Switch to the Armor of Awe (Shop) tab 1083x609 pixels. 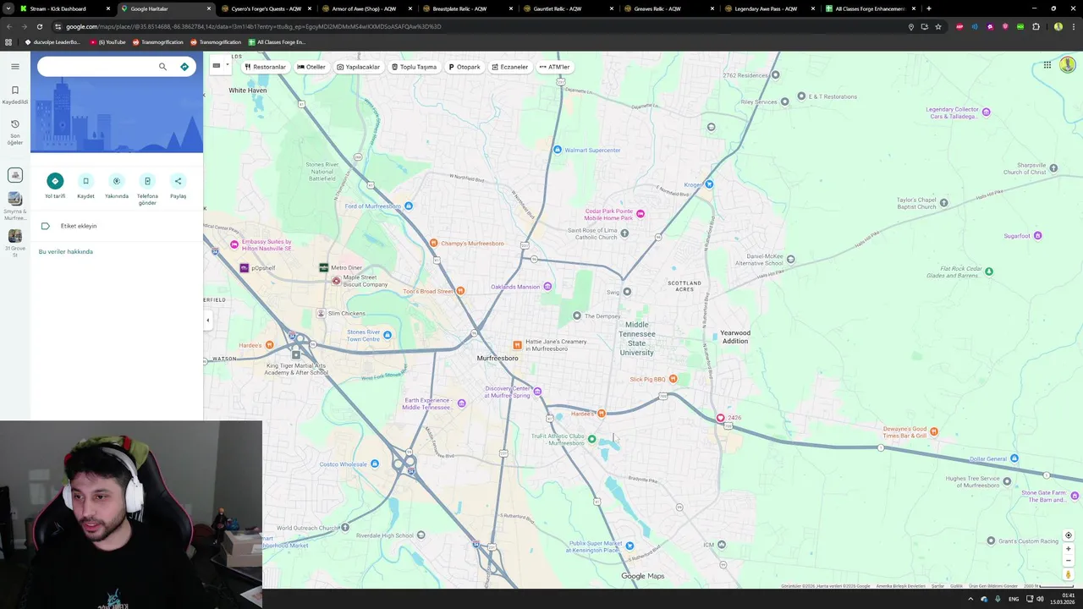tap(364, 8)
